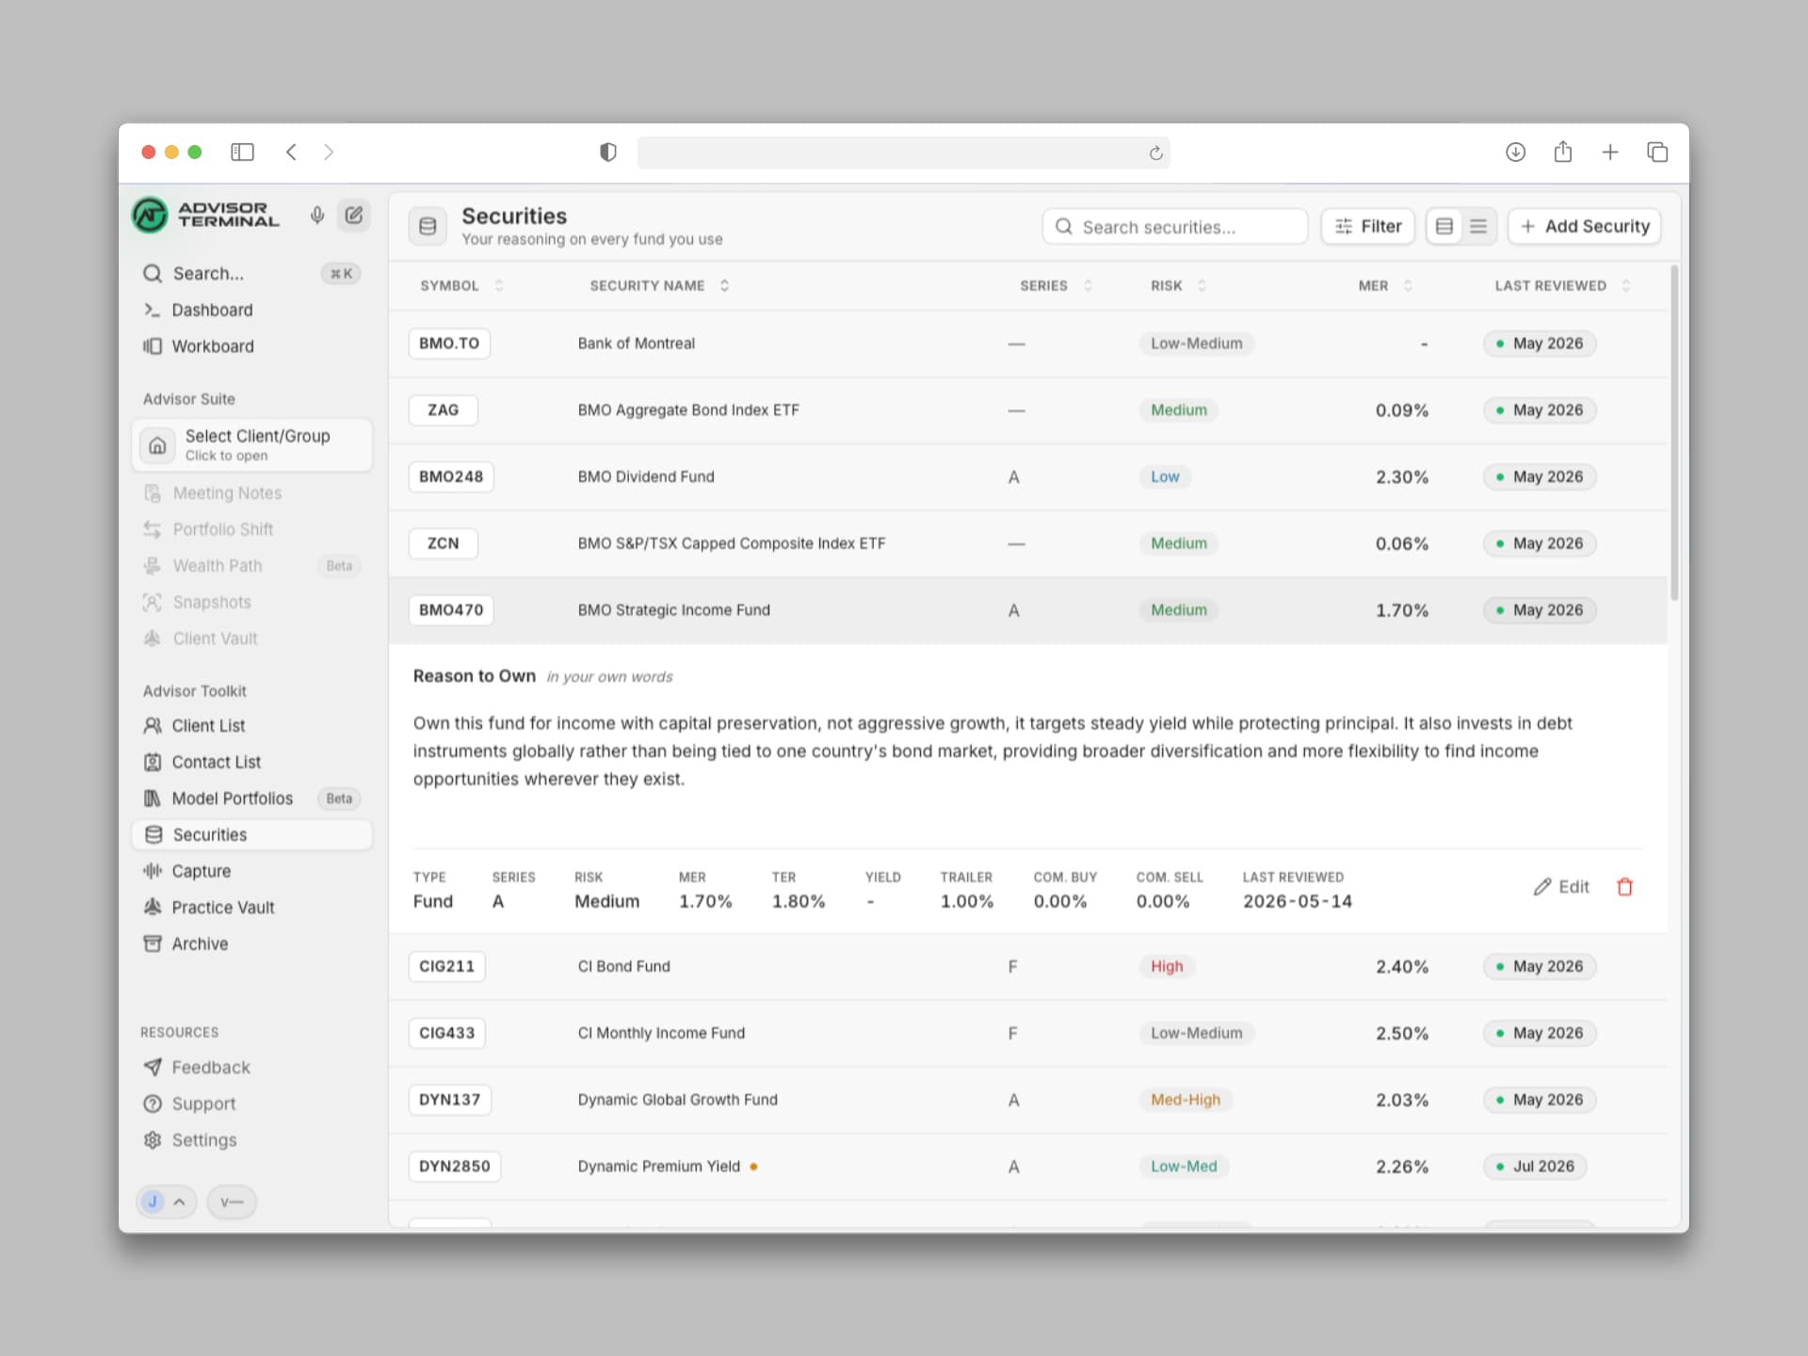This screenshot has width=1808, height=1356.
Task: Toggle the browser sidebar icon
Action: pos(242,152)
